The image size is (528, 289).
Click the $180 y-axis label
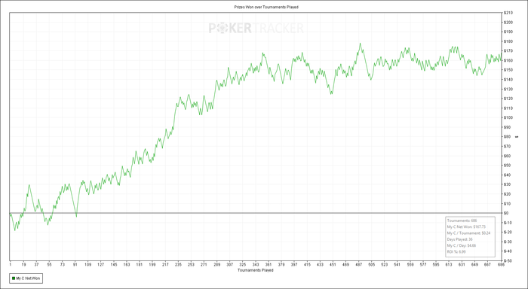(508, 41)
